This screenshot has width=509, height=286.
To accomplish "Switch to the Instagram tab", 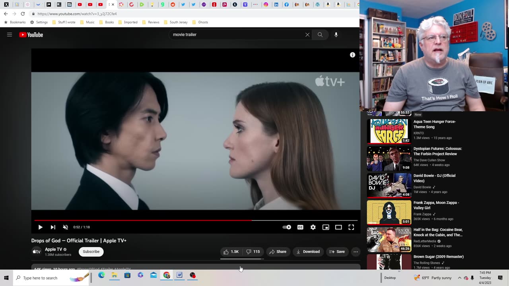I will 266,5.
